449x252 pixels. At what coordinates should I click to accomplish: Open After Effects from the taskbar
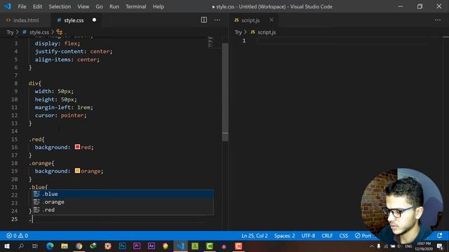(x=152, y=246)
